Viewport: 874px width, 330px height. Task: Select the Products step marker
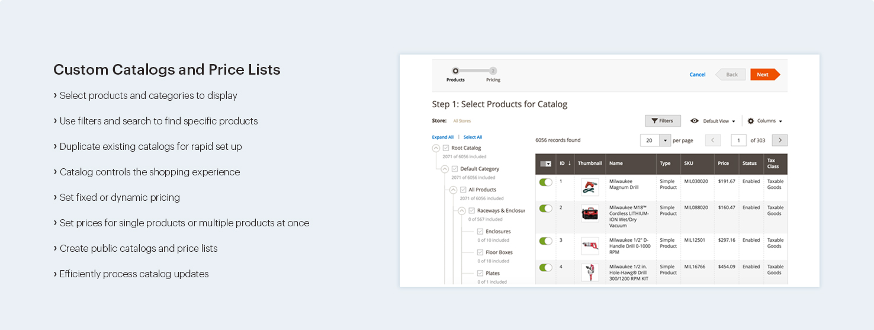455,71
